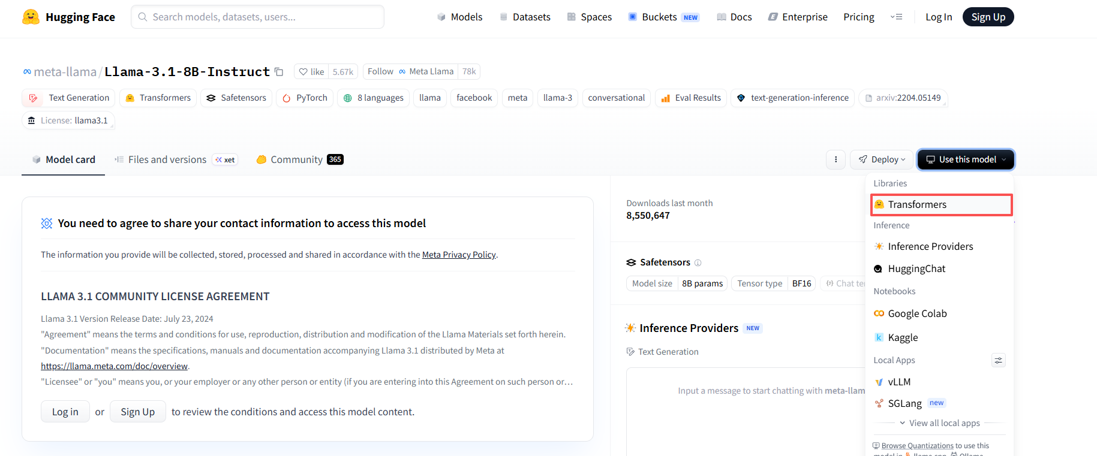The image size is (1097, 456).
Task: Open the arxiv:2204.05149 tag
Action: pos(903,98)
